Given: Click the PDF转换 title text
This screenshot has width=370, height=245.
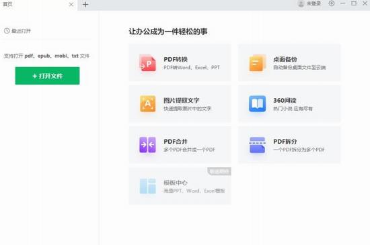Looking at the screenshot, I should point(176,59).
